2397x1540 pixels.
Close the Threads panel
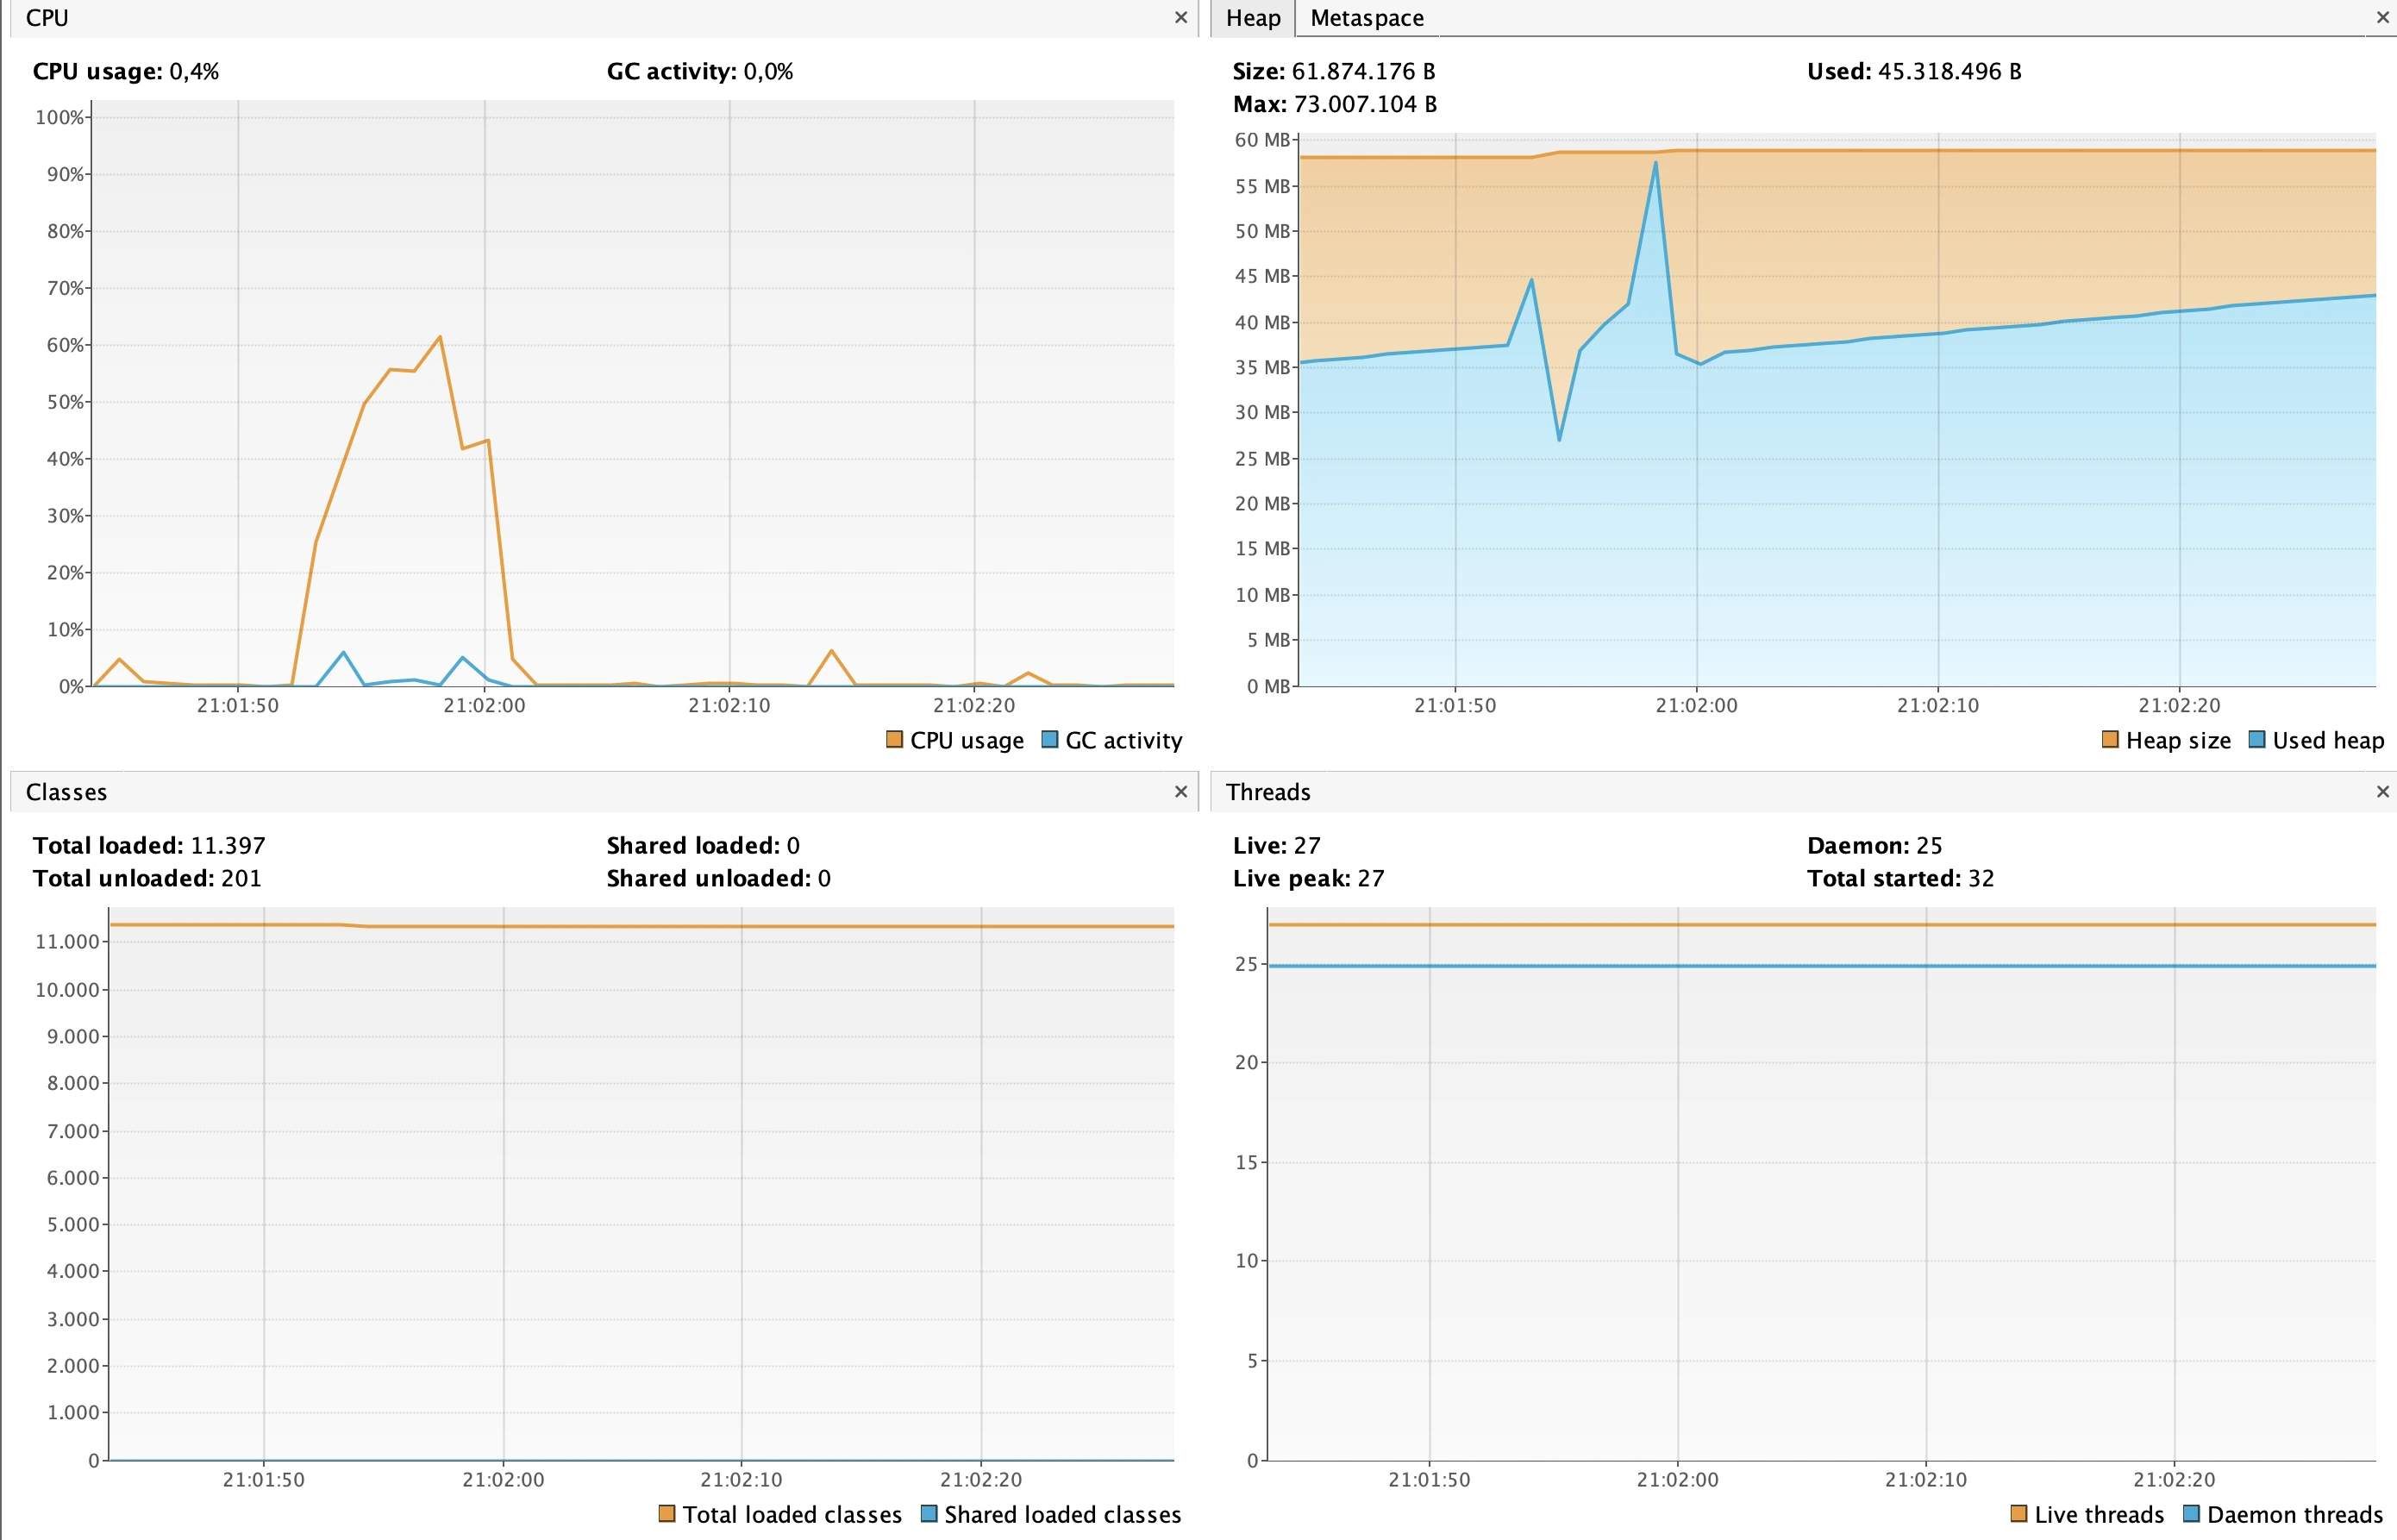(2383, 792)
